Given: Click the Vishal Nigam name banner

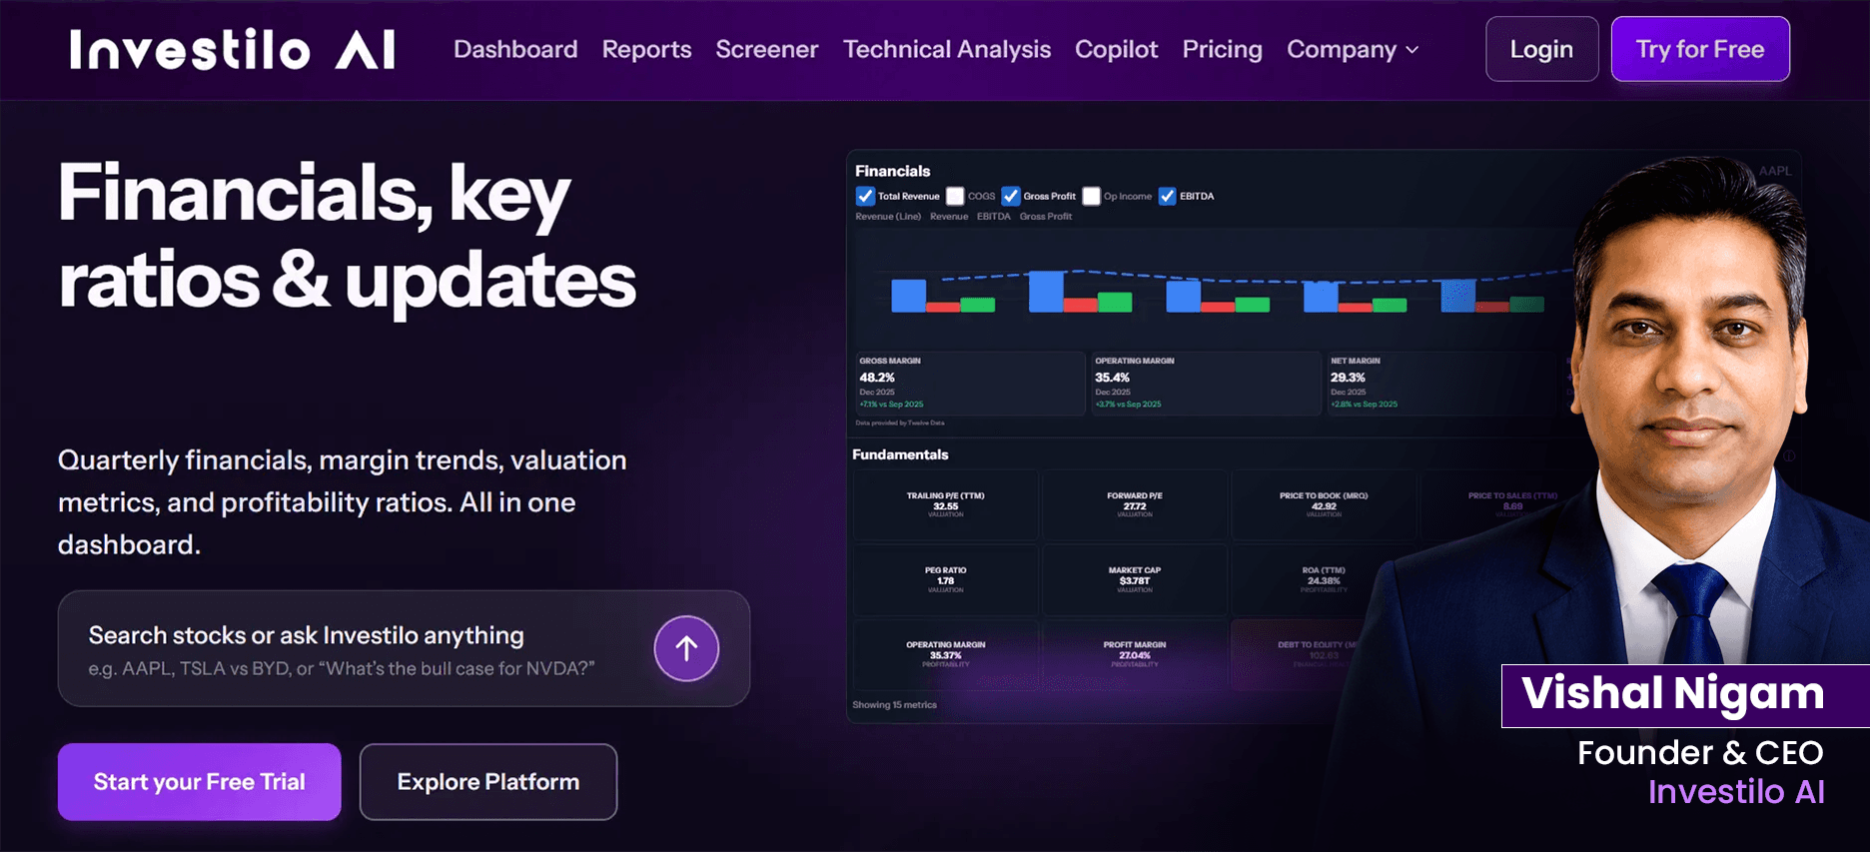Looking at the screenshot, I should click(x=1685, y=695).
